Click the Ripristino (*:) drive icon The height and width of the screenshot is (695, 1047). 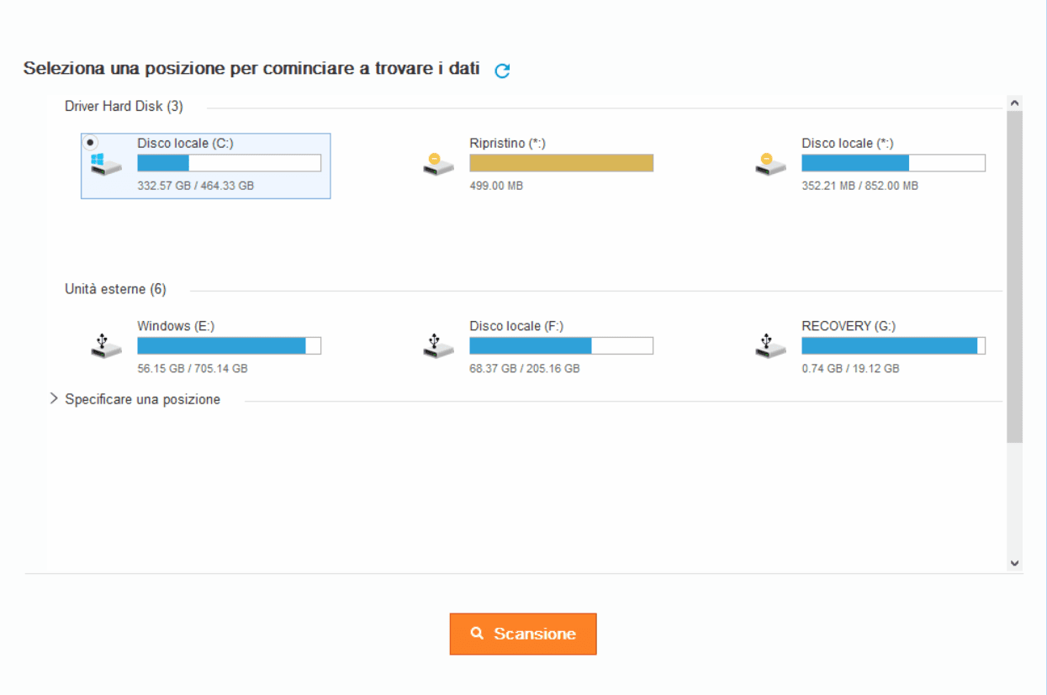click(x=438, y=165)
